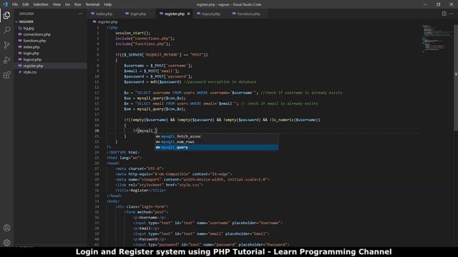
Task: Open the Selection menu
Action: tap(41, 4)
